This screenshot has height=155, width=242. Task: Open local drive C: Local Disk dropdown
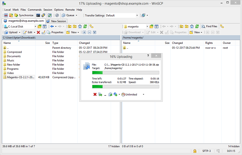click(35, 27)
